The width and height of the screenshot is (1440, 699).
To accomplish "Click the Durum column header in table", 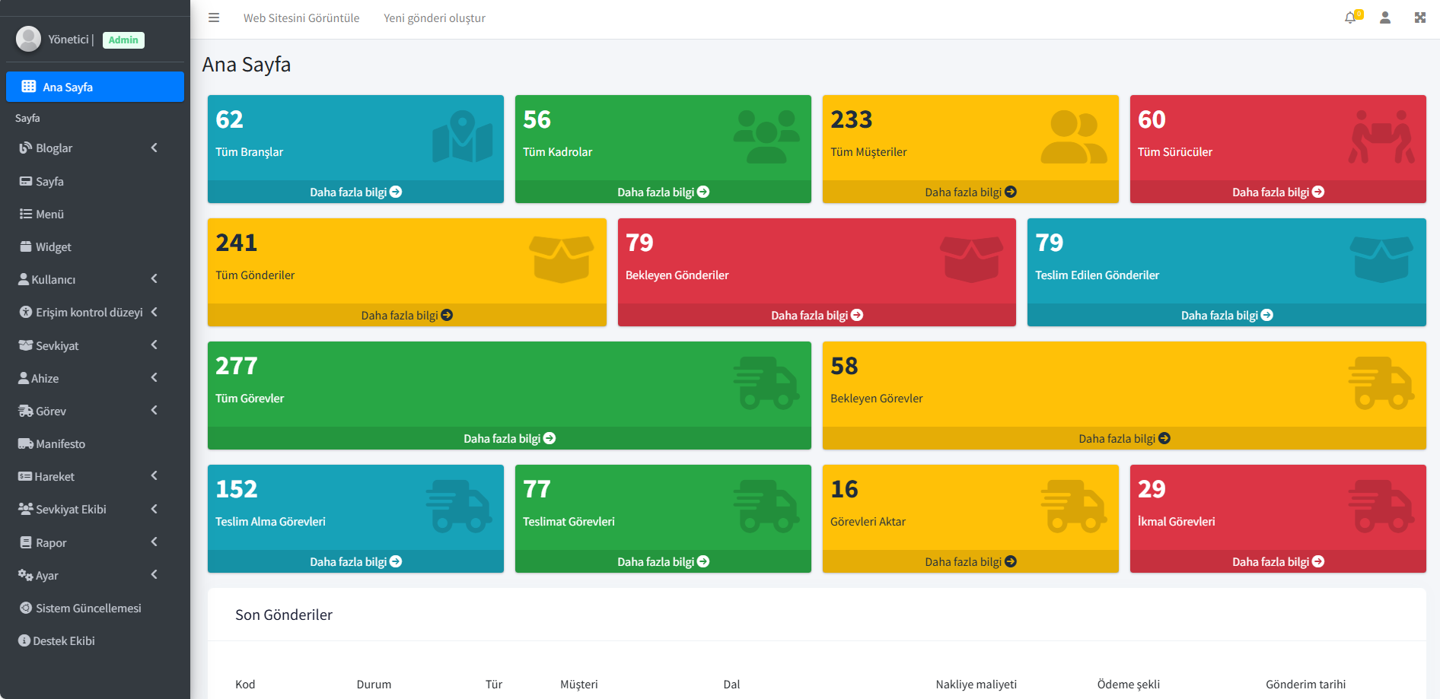I will (374, 685).
